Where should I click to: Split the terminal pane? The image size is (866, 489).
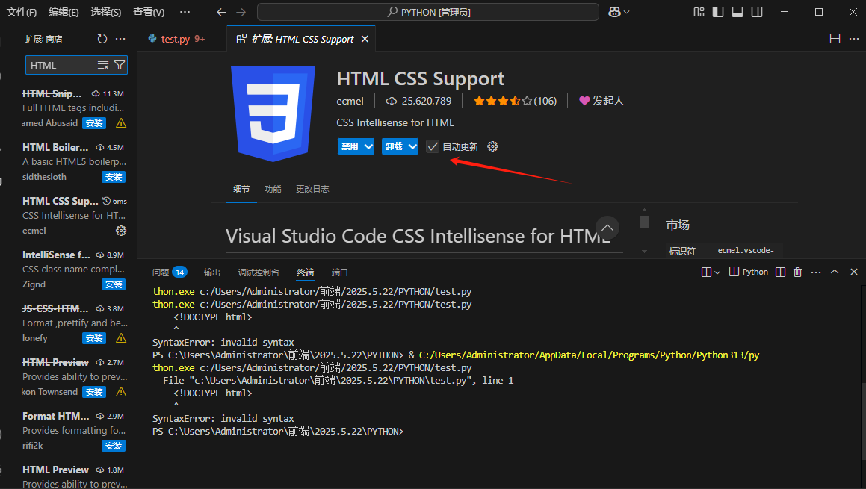coord(780,272)
